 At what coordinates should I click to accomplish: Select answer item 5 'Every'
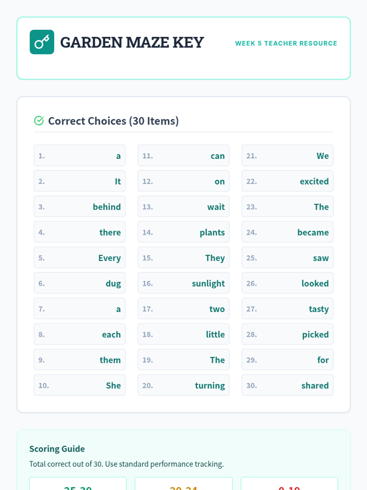(80, 258)
